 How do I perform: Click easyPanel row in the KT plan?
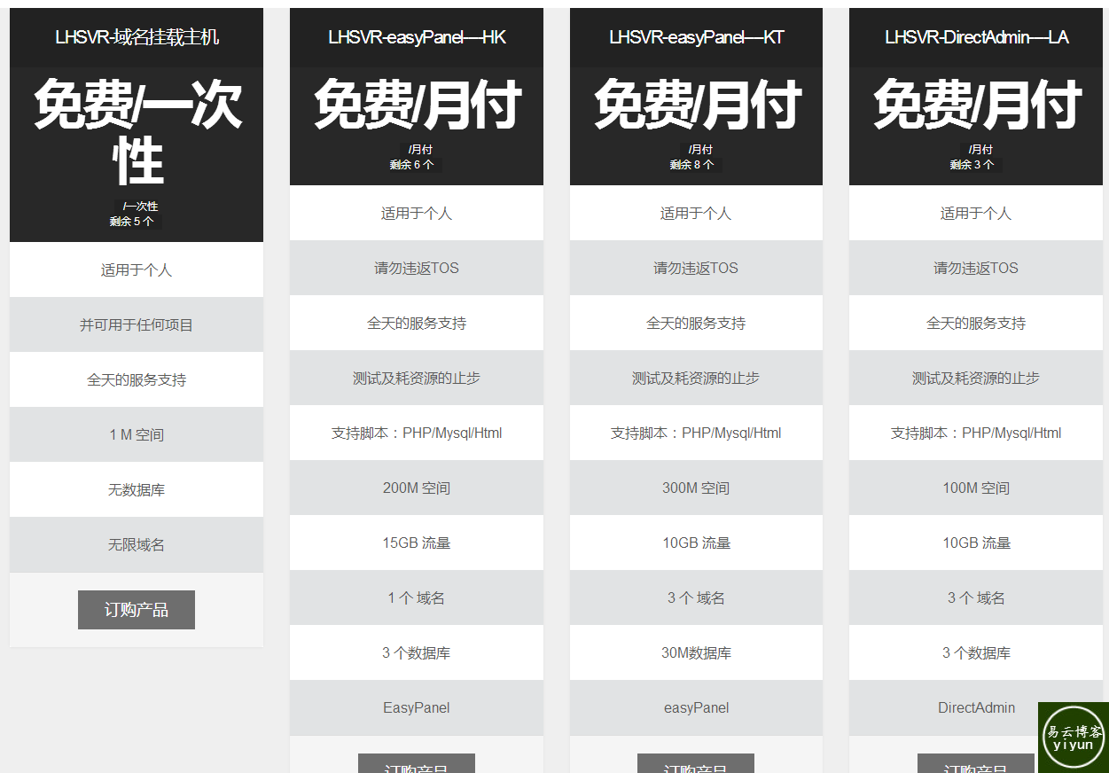(696, 707)
